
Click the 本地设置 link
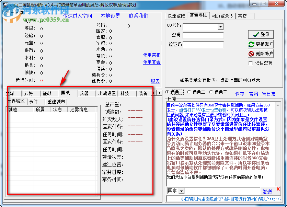pos(110,16)
